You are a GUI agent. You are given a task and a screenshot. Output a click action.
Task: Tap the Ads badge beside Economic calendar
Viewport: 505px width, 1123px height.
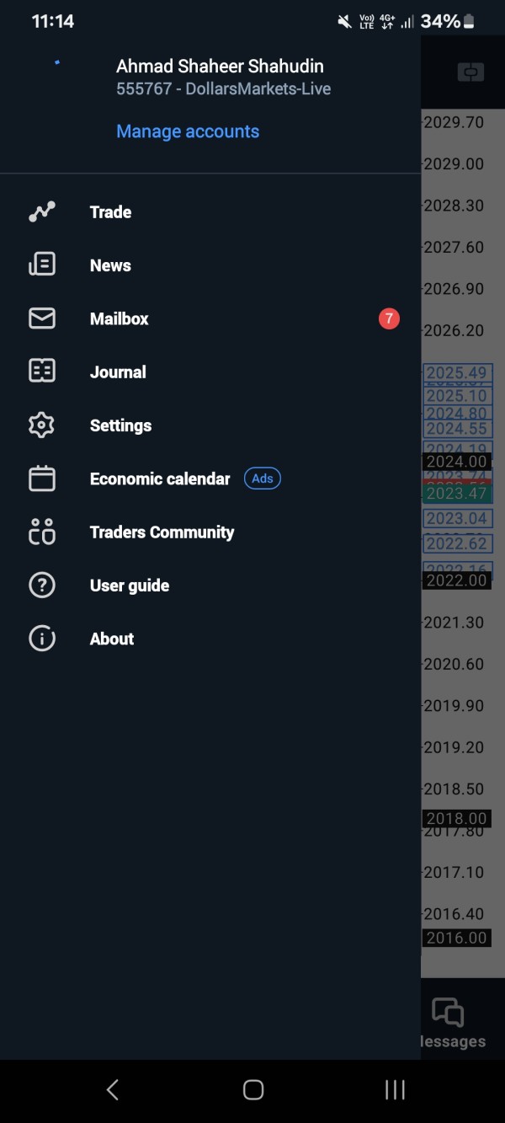263,479
